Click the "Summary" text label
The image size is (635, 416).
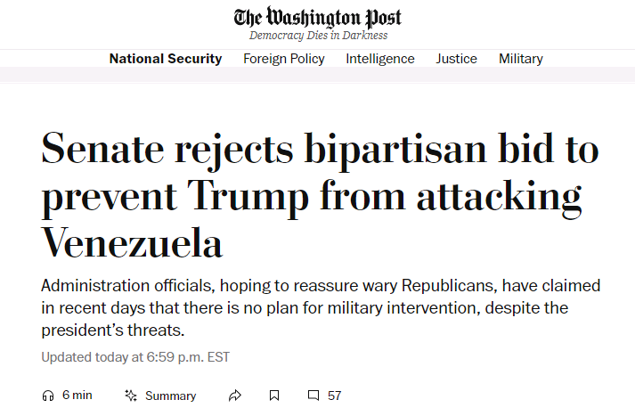[x=171, y=396]
